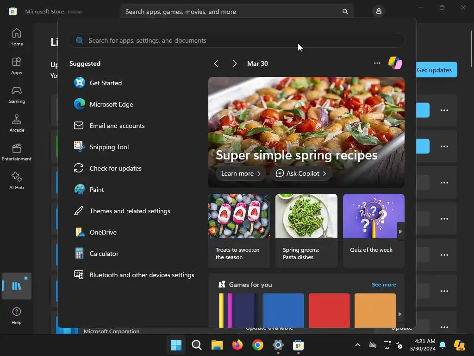Viewport: 474px width, 356px height.
Task: Click the Microsoft Store taskbar icon
Action: (299, 345)
